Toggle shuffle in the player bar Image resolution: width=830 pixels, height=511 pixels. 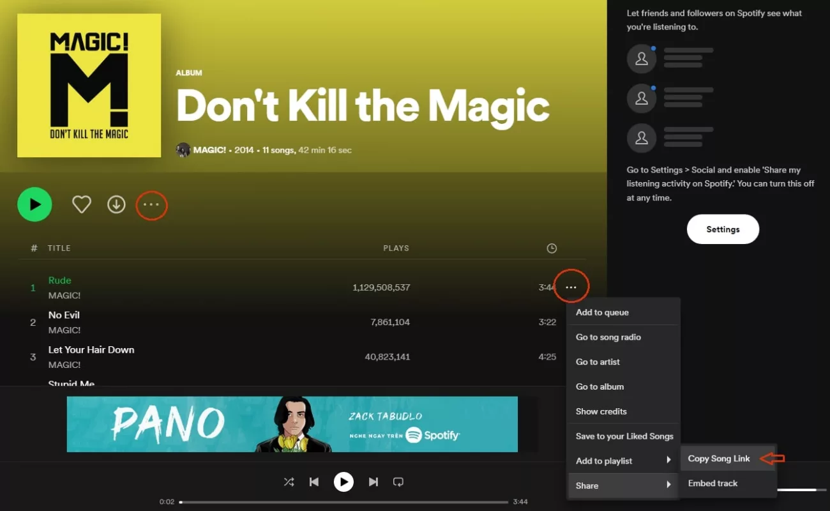(x=289, y=482)
